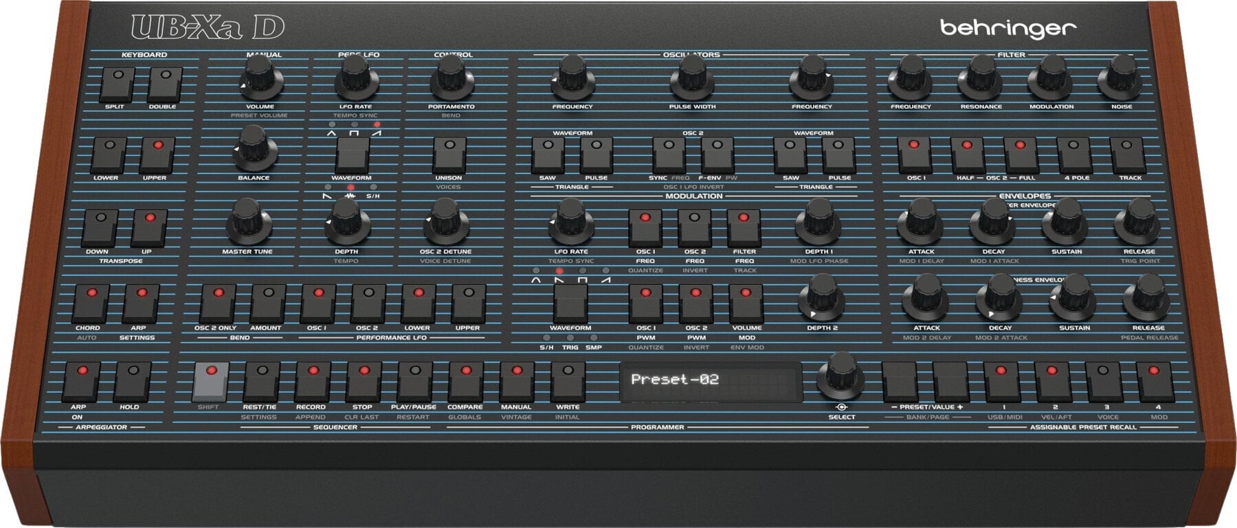Enable the HOLD arpeggiator button
The width and height of the screenshot is (1237, 528).
pos(132,381)
